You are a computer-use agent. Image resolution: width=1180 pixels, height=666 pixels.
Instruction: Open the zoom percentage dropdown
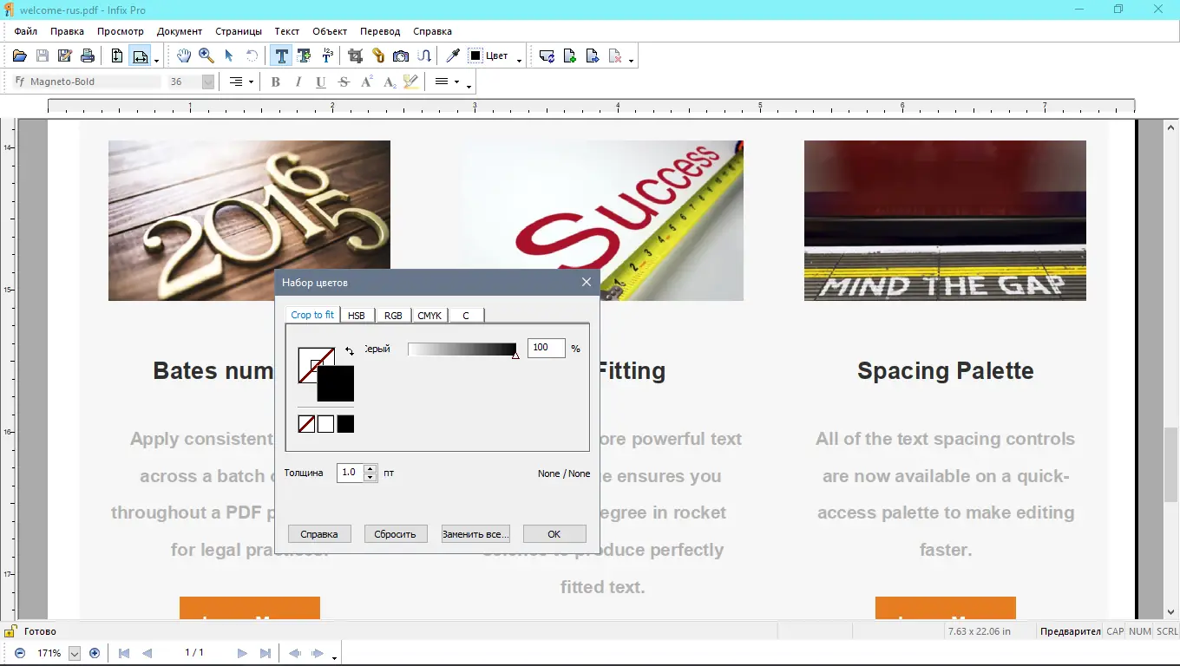74,653
